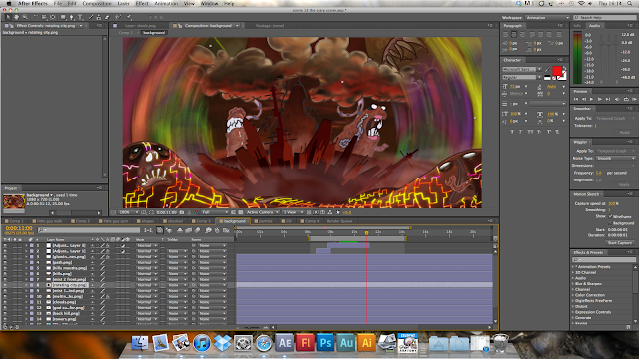Toggle loop option in Preview panel

point(626,99)
